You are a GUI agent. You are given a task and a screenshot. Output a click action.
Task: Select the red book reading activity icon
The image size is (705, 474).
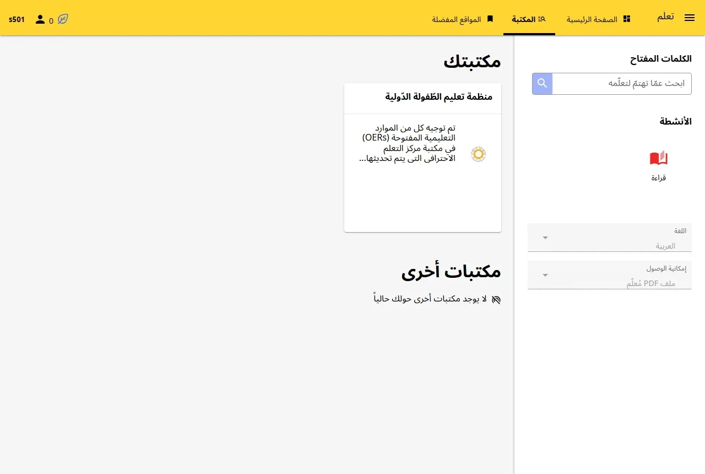[659, 158]
